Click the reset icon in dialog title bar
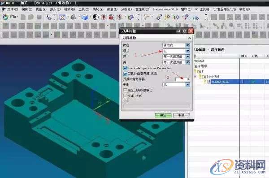Image resolution: width=269 pixels, height=178 pixels. (179, 31)
